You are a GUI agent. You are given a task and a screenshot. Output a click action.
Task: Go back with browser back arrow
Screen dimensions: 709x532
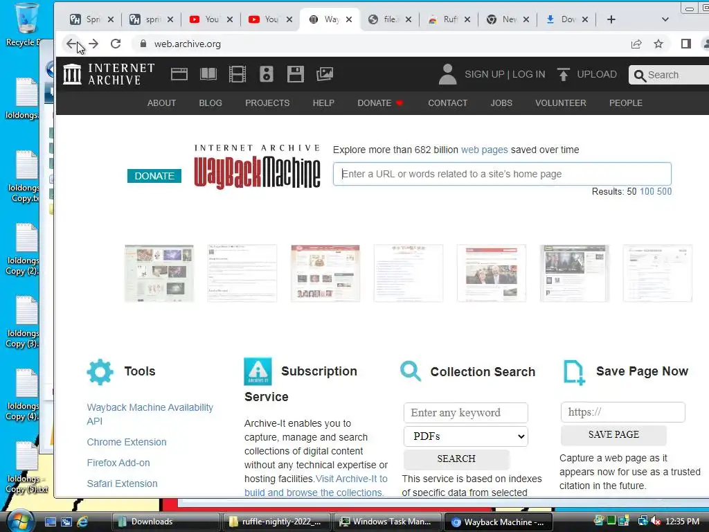point(71,44)
